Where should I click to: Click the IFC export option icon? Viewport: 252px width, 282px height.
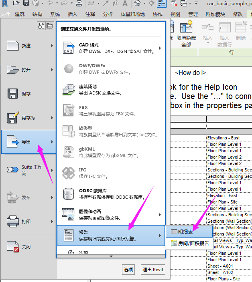pyautogui.click(x=69, y=173)
